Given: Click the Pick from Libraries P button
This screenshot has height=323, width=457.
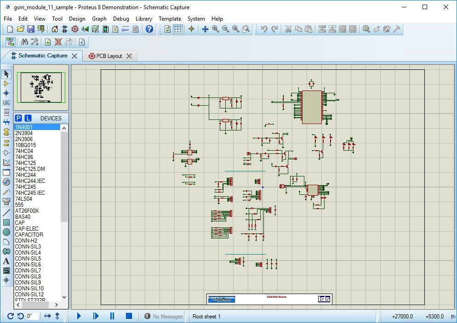Looking at the screenshot, I should [x=19, y=118].
